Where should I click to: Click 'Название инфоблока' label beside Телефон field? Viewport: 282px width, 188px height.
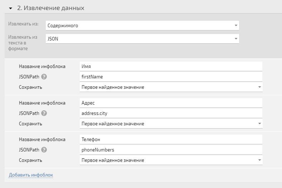(42, 139)
